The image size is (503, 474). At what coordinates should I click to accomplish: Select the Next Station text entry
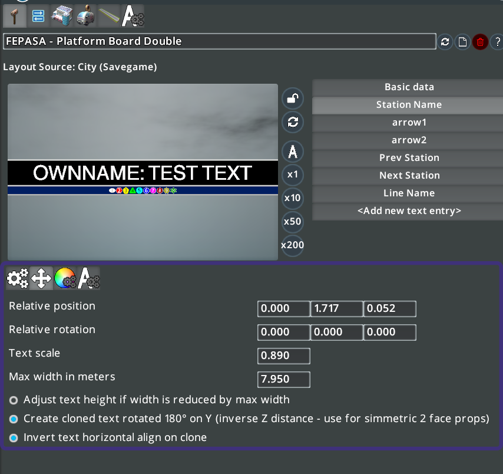coord(408,175)
